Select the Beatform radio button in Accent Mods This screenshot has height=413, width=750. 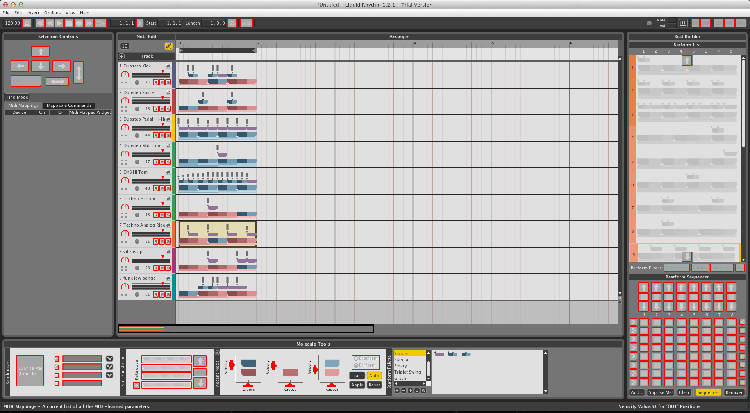point(356,358)
